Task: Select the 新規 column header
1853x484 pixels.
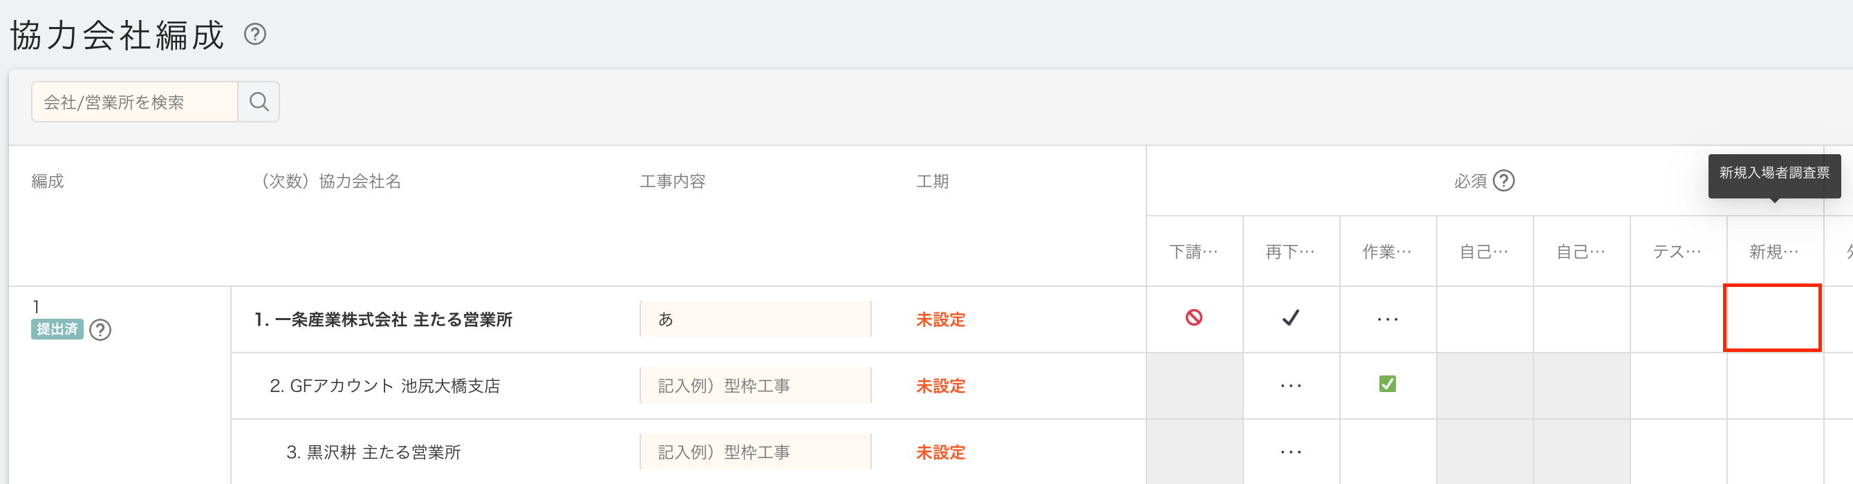Action: (1772, 250)
